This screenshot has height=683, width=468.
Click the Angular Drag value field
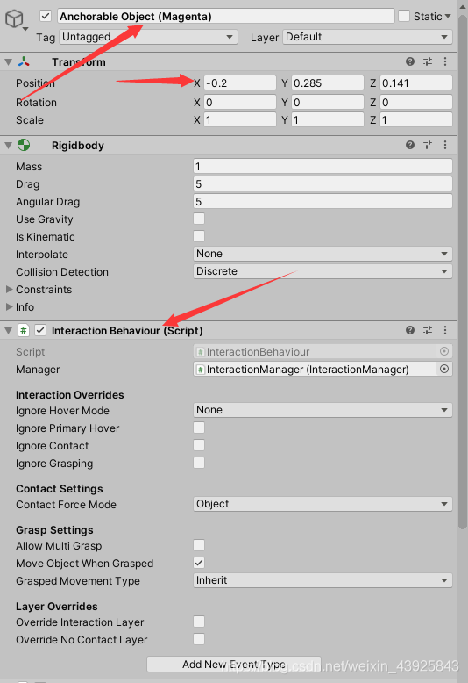click(323, 201)
